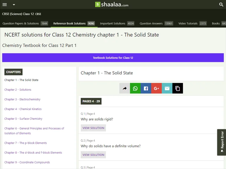Screen dimensions: 226x169
Task: Click the Q 2 | Page 4 label
Action: [x=88, y=141]
